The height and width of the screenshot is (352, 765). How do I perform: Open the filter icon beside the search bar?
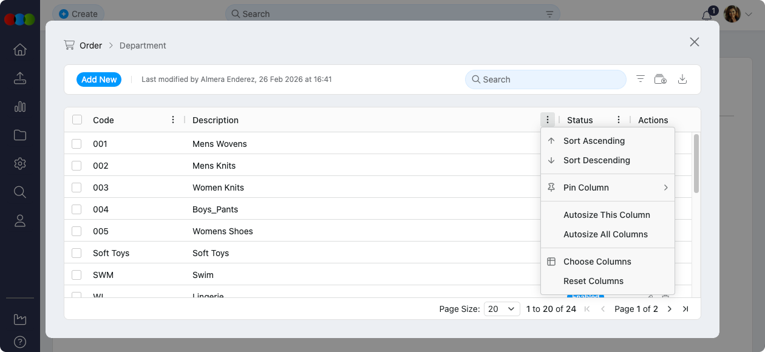(x=639, y=79)
